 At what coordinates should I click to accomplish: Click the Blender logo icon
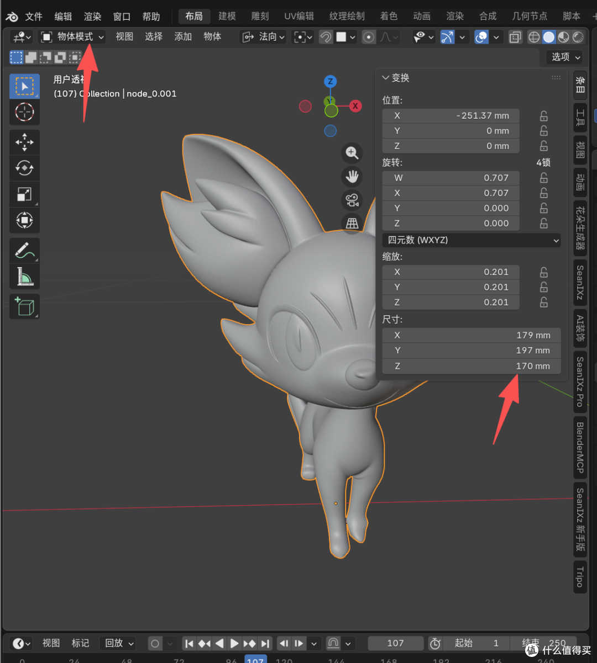[x=12, y=16]
